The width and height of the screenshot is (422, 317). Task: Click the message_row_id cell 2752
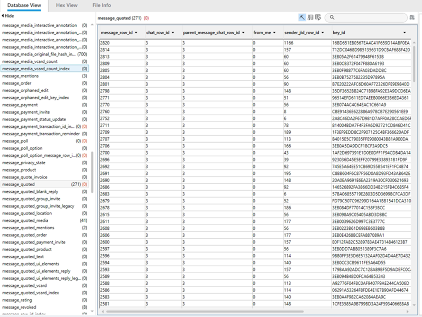click(x=122, y=118)
